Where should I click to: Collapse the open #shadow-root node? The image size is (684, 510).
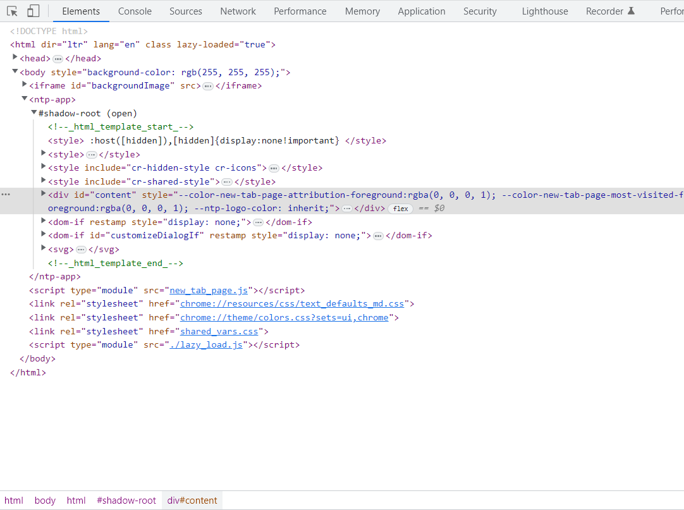coord(34,112)
